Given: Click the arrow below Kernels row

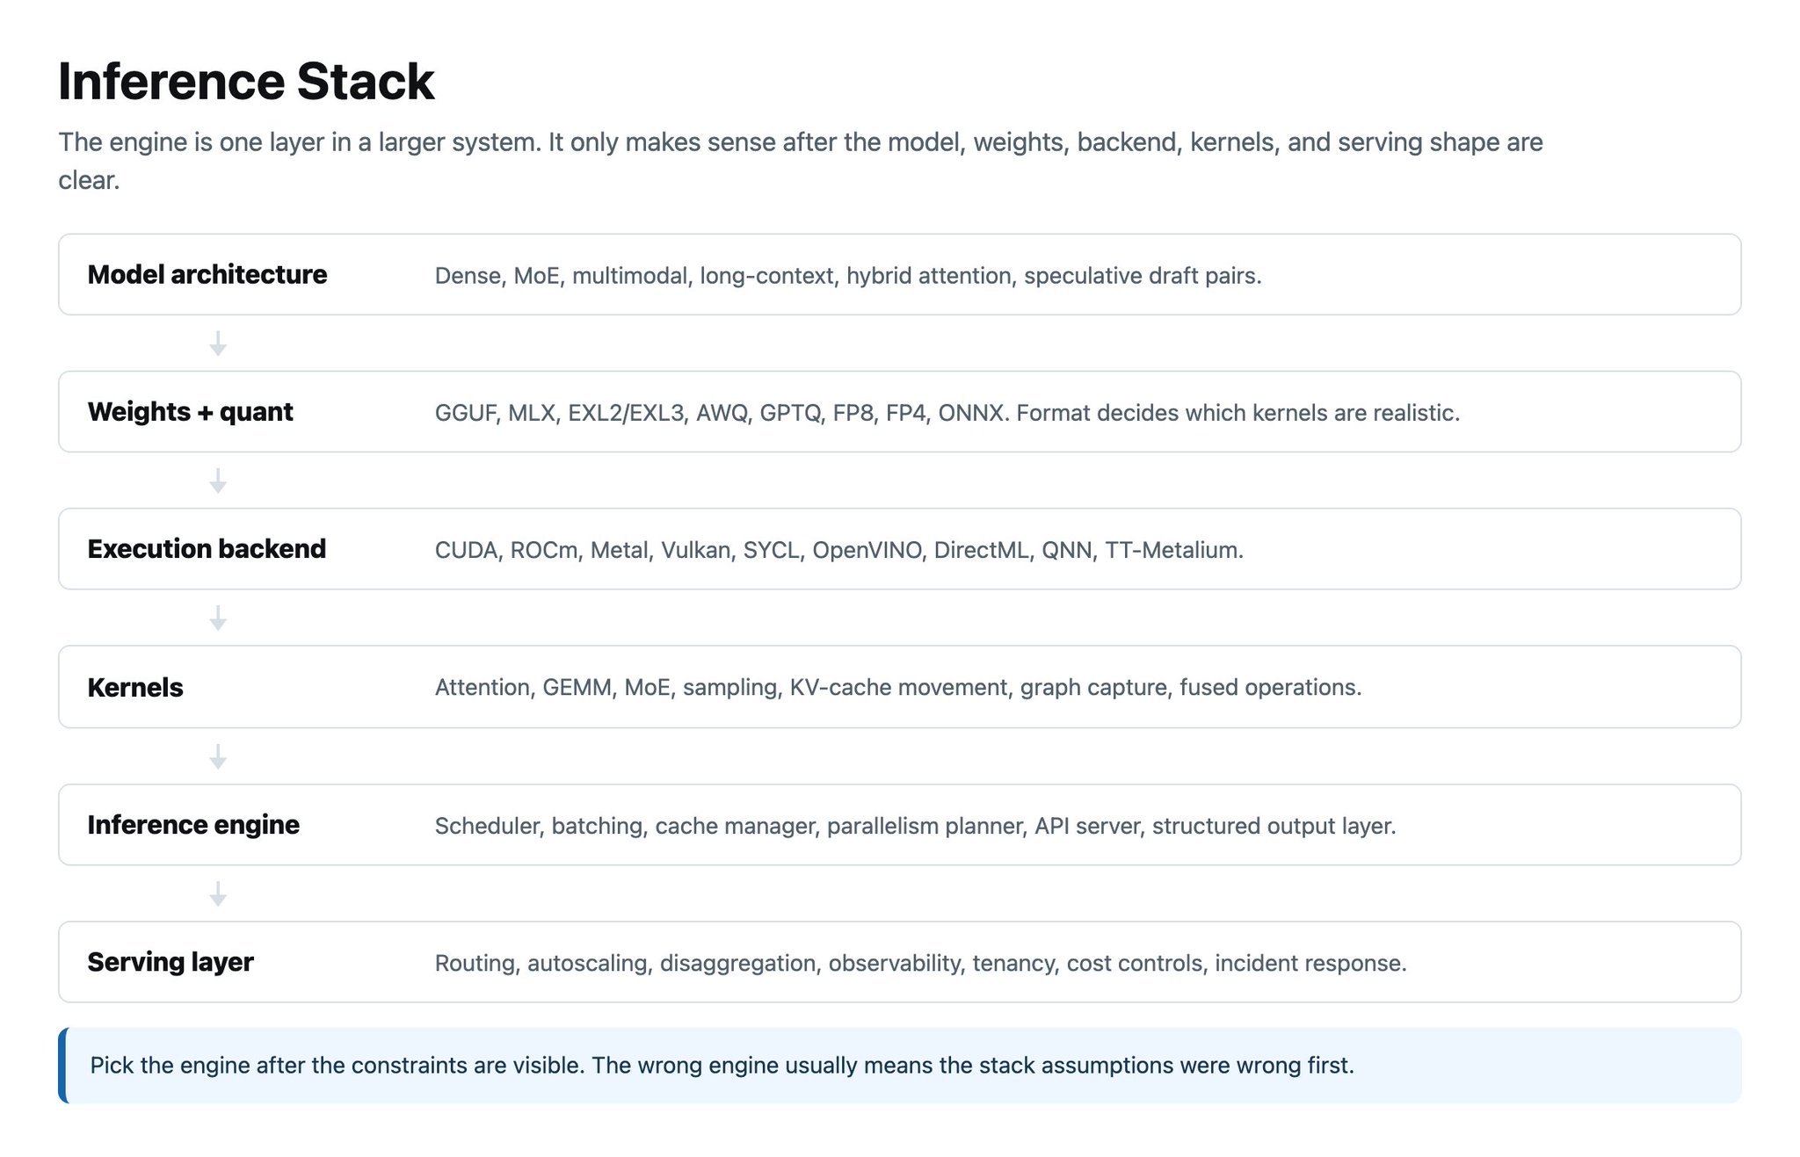Looking at the screenshot, I should pyautogui.click(x=218, y=756).
